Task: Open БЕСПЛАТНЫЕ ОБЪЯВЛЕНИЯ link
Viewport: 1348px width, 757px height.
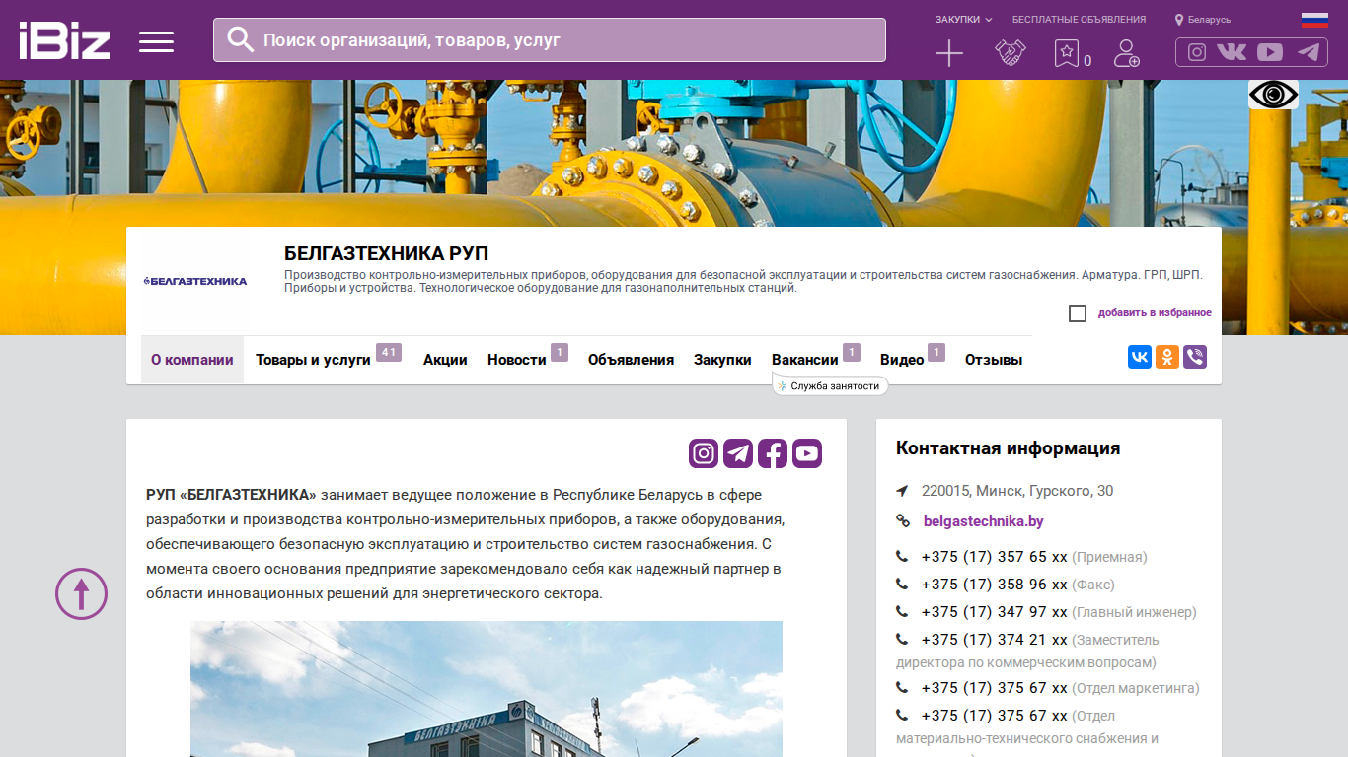Action: click(1080, 20)
